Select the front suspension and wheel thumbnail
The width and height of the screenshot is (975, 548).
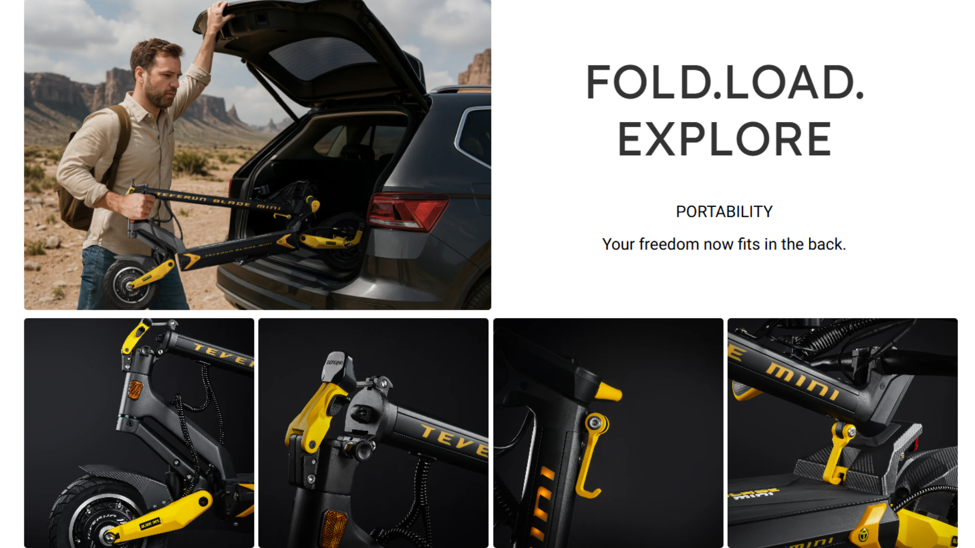click(139, 433)
